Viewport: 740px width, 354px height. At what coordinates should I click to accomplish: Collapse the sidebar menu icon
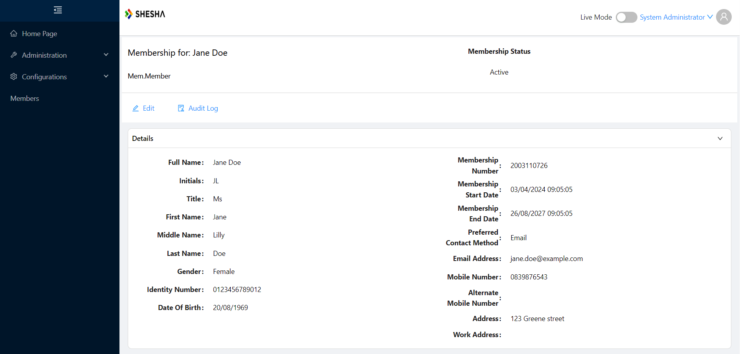(58, 10)
